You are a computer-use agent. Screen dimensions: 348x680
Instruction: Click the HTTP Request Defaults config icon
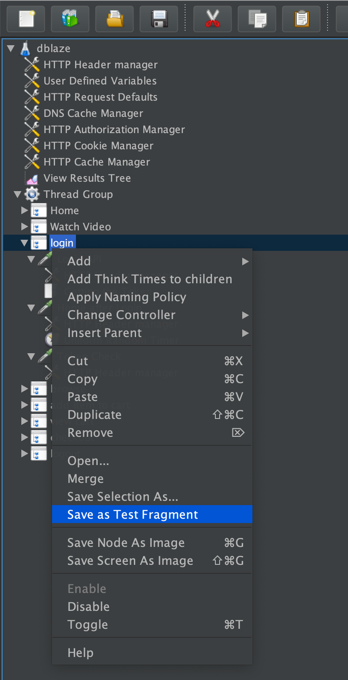tap(32, 97)
